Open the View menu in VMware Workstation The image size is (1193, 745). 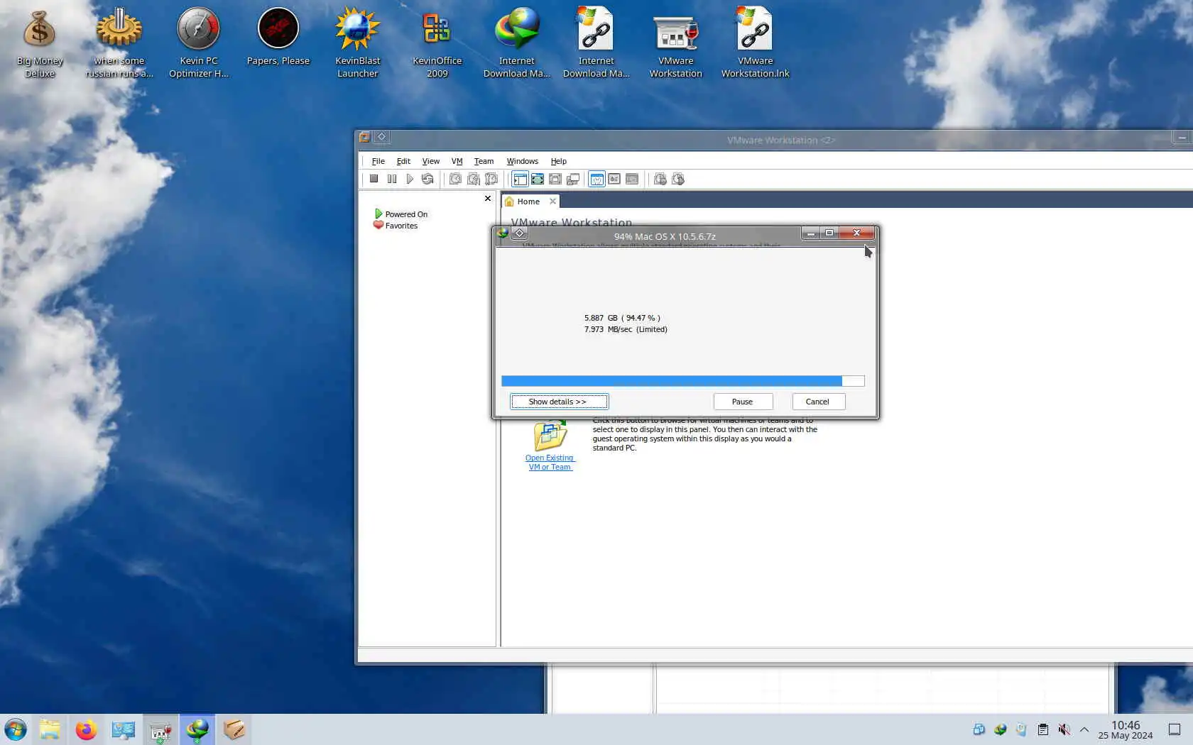(x=430, y=161)
